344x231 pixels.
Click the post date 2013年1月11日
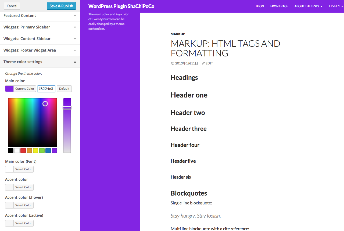click(x=187, y=63)
